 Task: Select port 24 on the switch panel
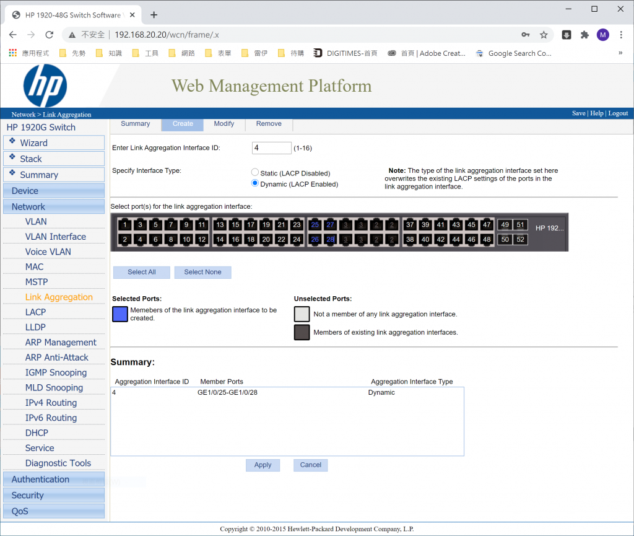[x=297, y=239]
